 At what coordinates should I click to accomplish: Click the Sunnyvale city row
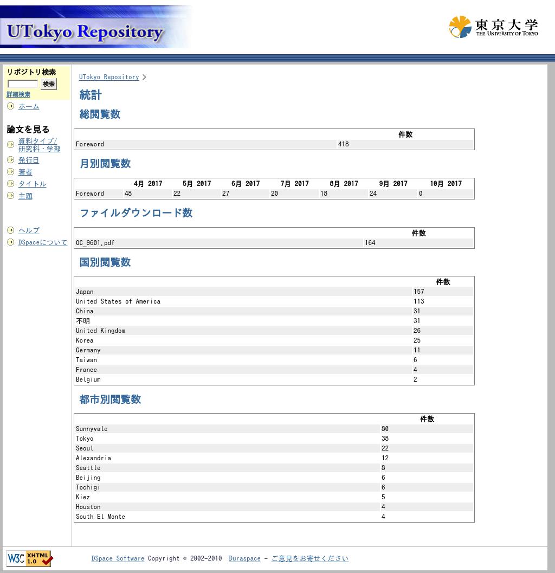(274, 429)
